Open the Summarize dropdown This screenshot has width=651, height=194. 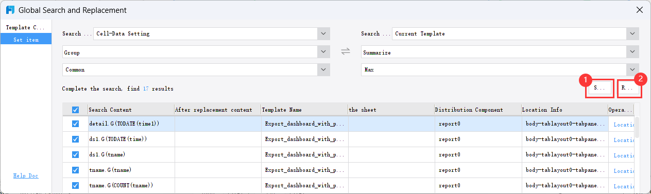[633, 52]
